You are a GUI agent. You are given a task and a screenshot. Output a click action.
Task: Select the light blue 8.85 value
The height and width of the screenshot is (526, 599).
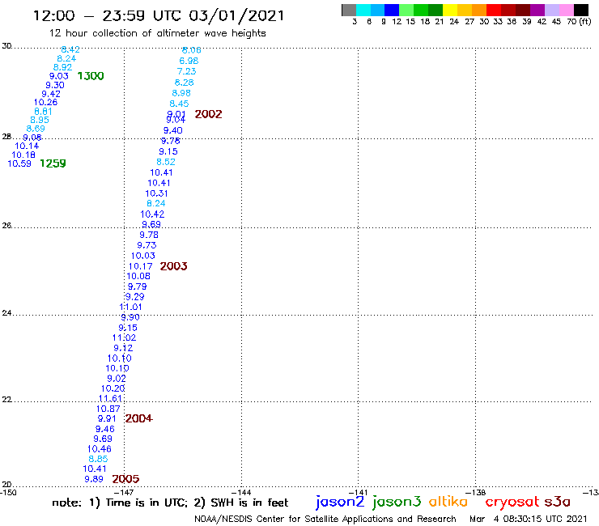98,459
